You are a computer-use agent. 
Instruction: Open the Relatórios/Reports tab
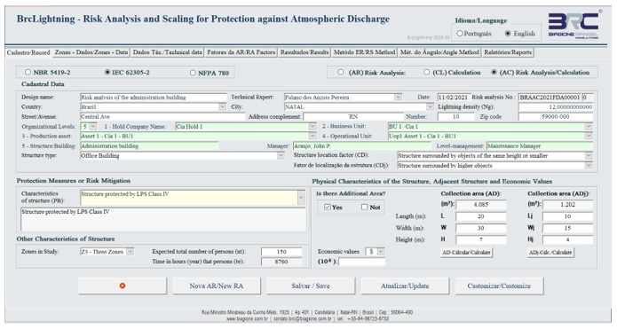(508, 52)
